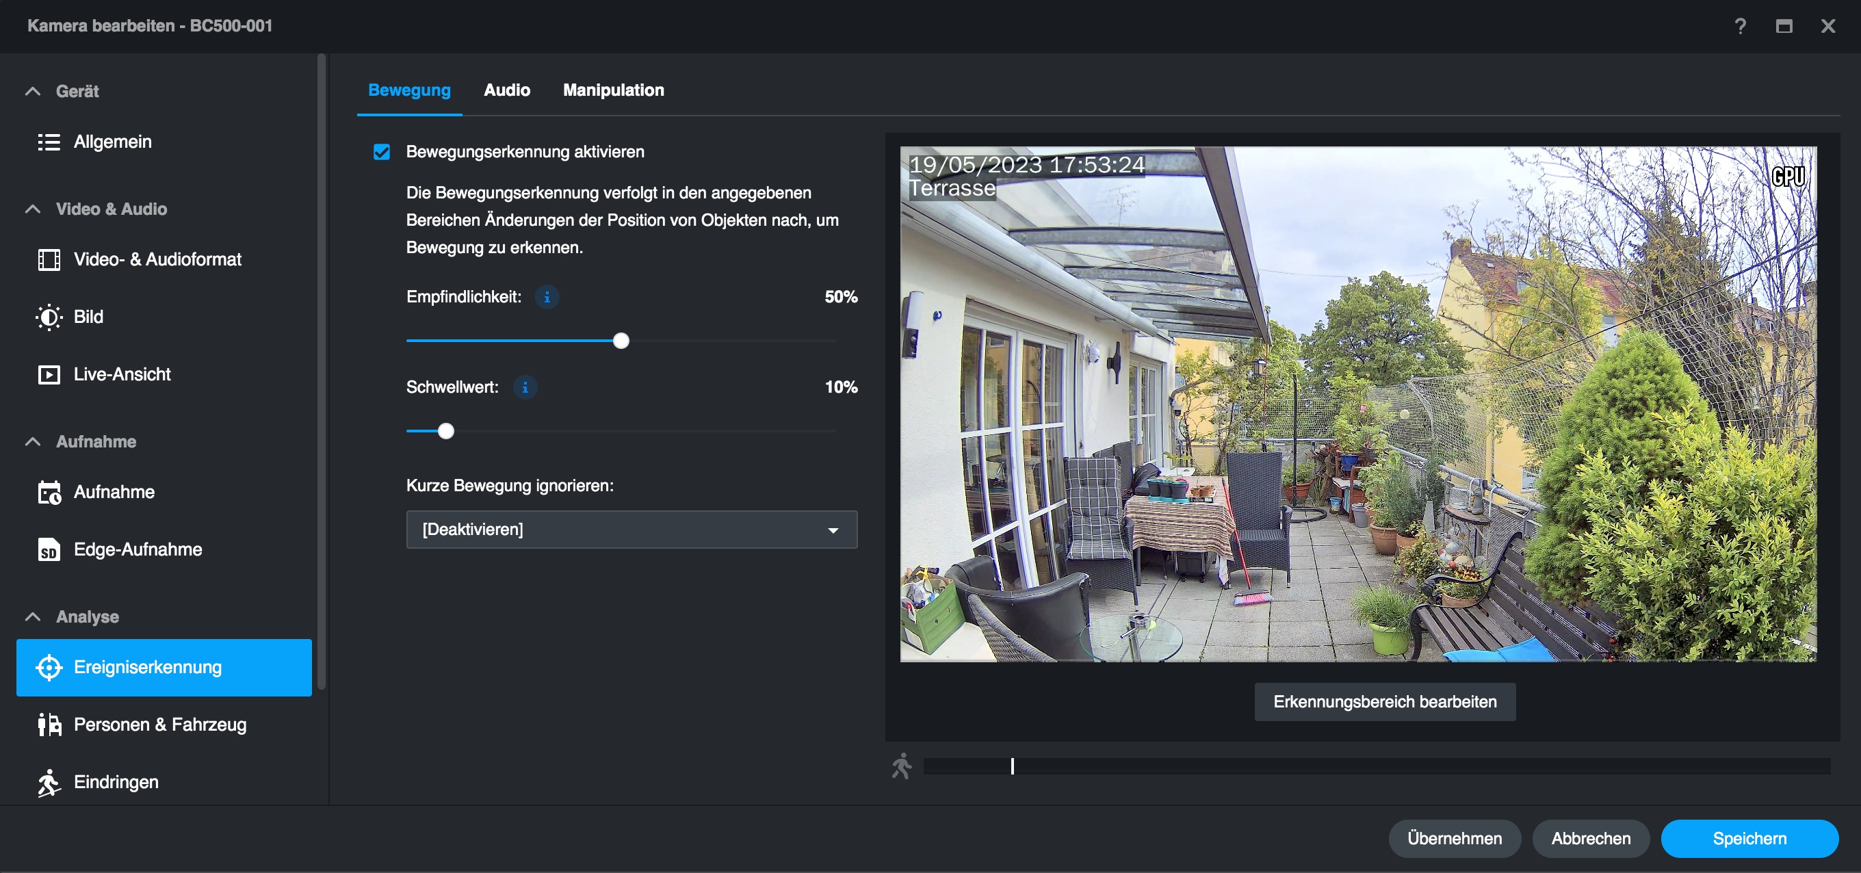Select Personen & Fahrzeug icon
The image size is (1861, 873).
(49, 725)
